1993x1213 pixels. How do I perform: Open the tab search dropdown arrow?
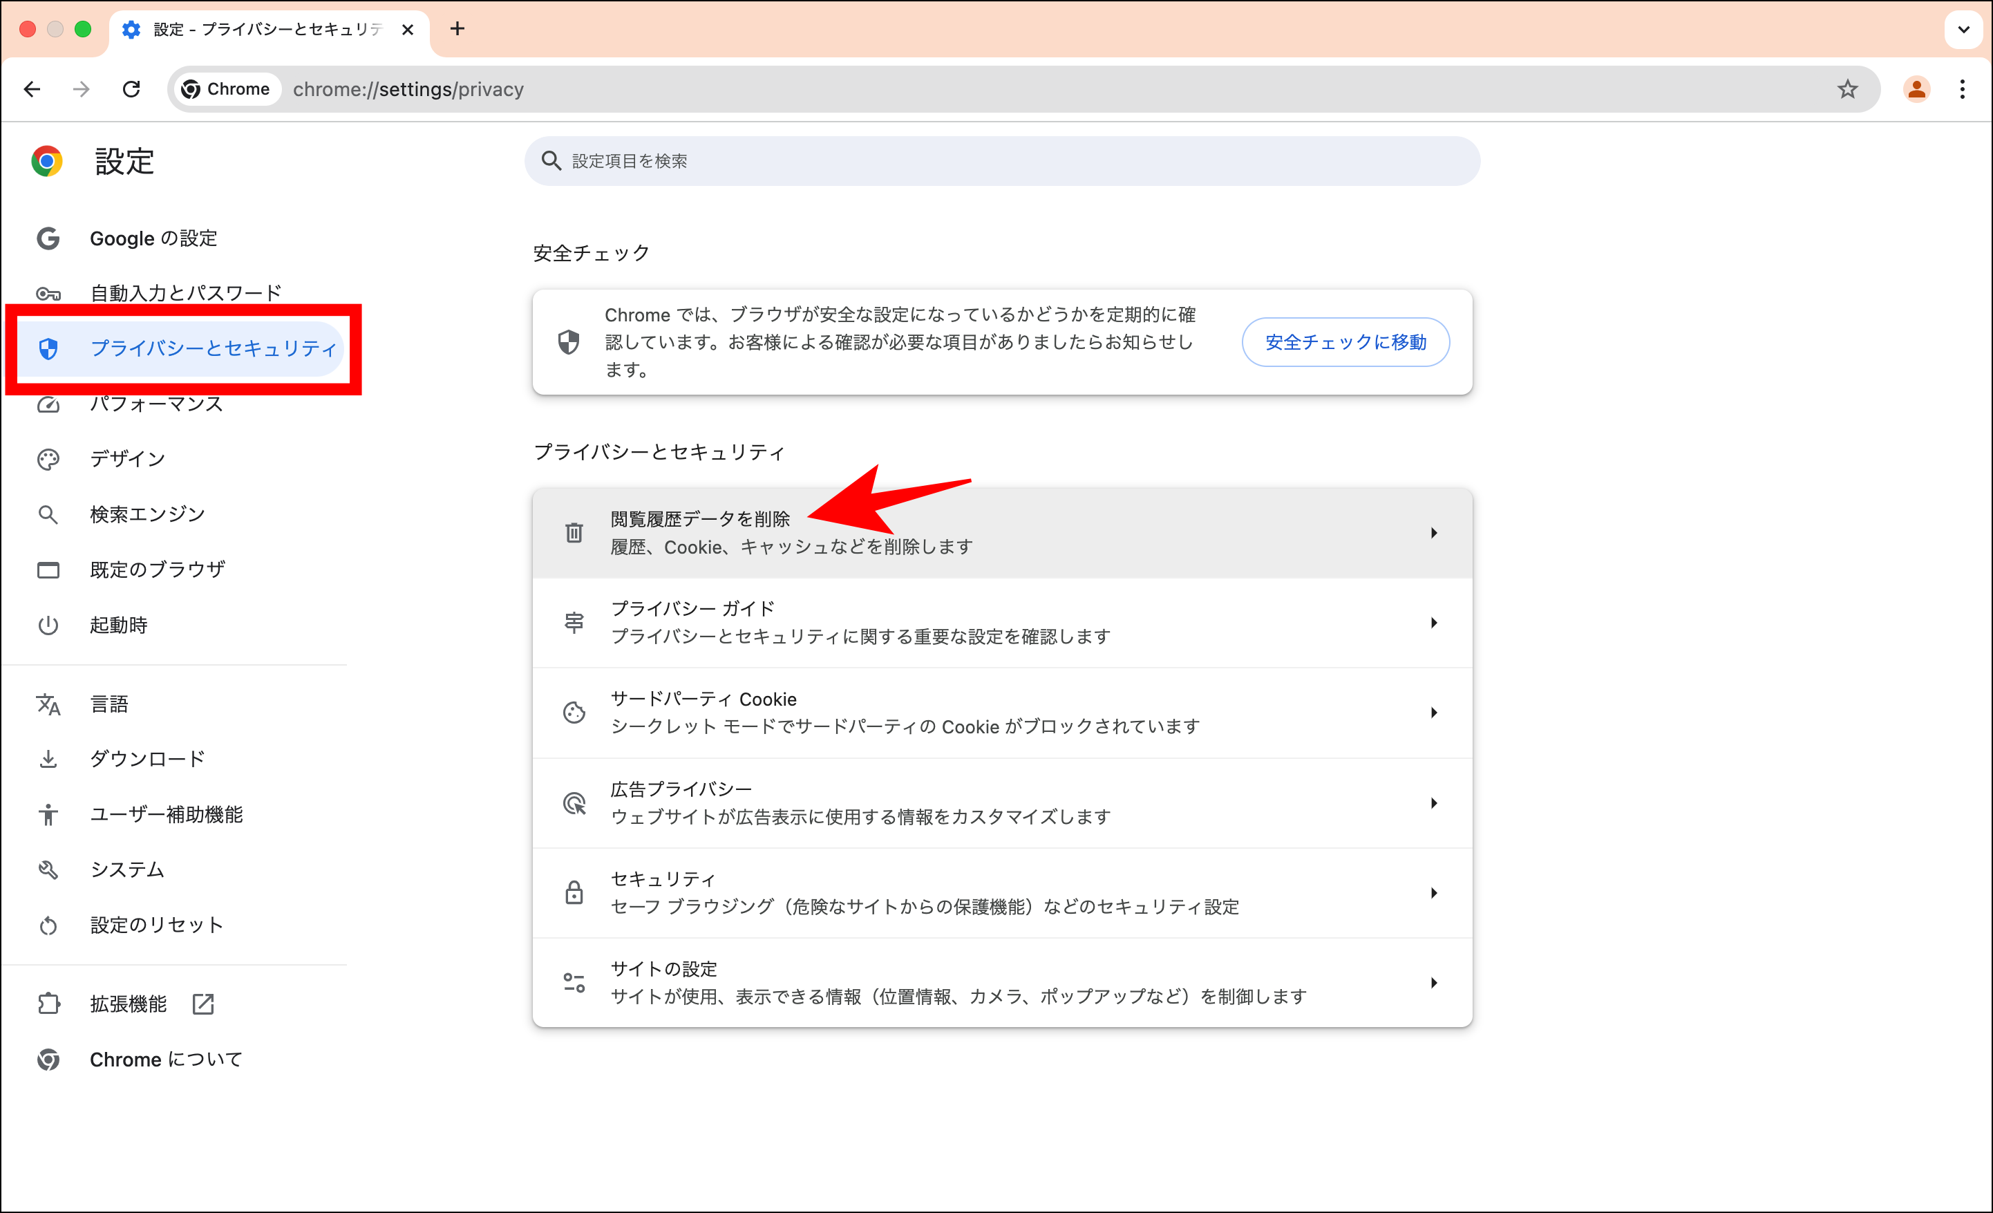point(1963,30)
